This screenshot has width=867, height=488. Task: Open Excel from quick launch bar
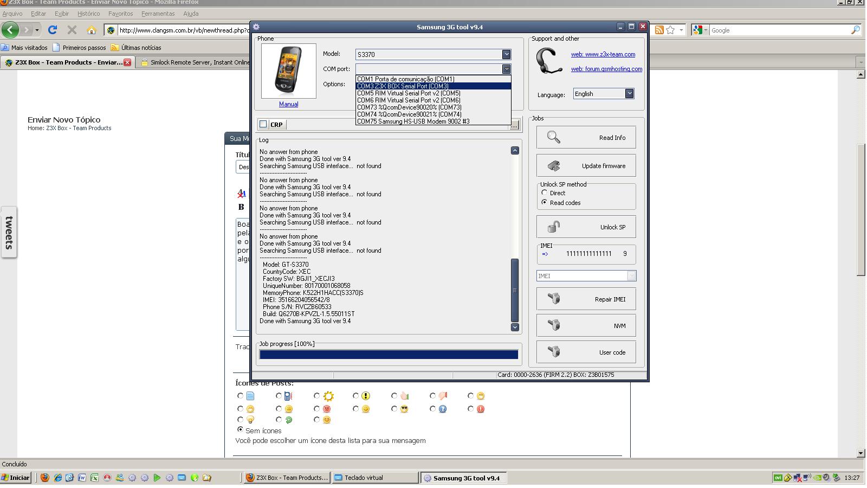94,478
